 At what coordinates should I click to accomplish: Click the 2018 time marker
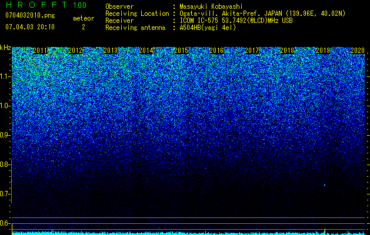[287, 51]
